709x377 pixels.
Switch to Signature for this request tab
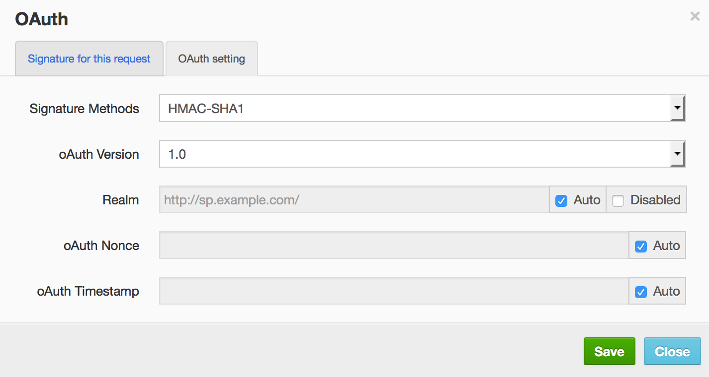(89, 59)
